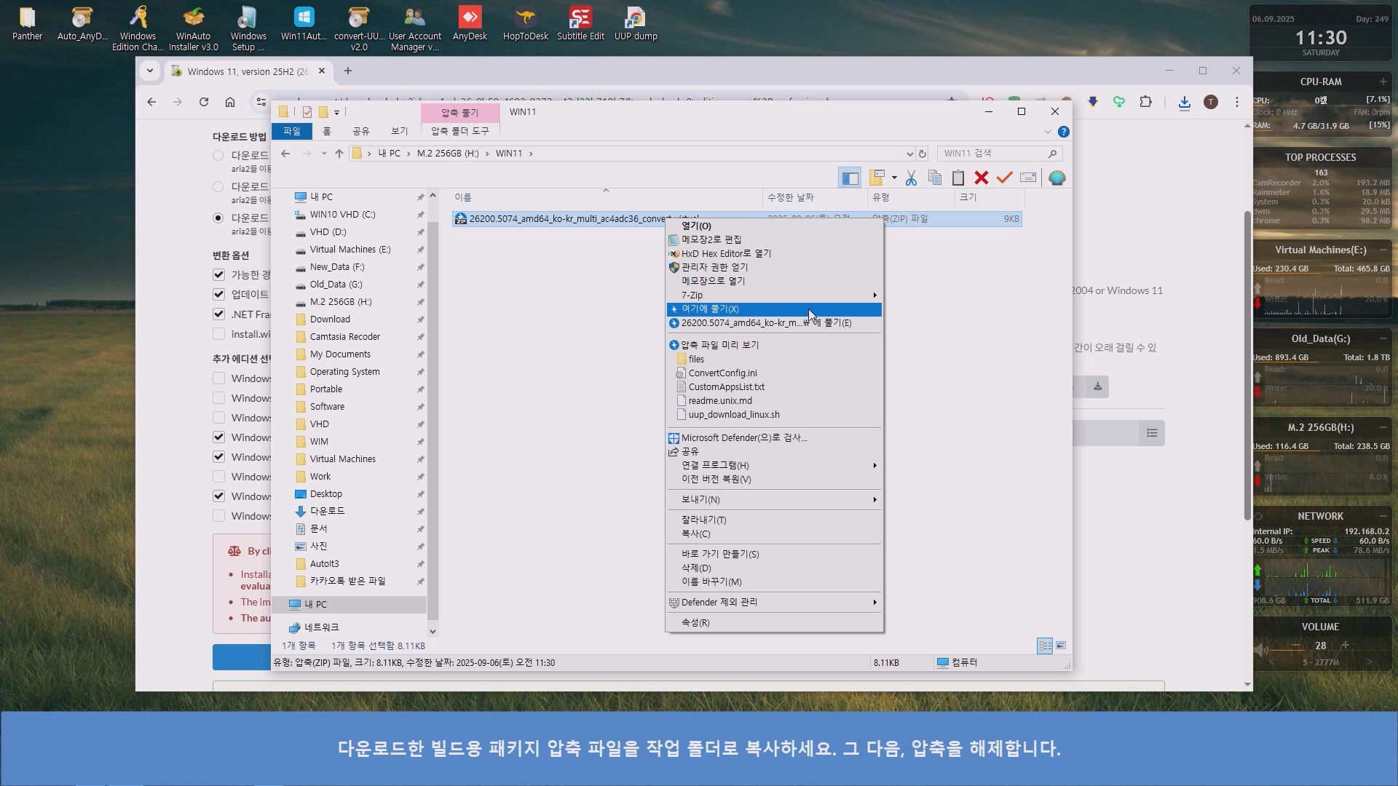Screen dimensions: 1398x786
Task: Select 속성(R) in context menu
Action: (774, 623)
